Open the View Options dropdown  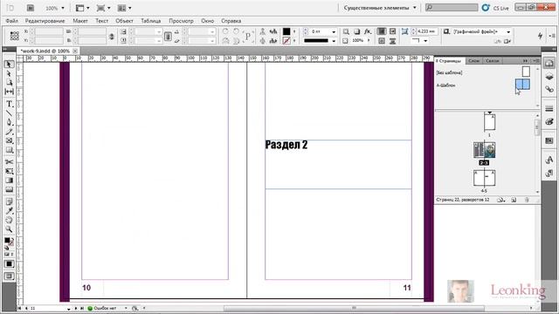pyautogui.click(x=83, y=8)
